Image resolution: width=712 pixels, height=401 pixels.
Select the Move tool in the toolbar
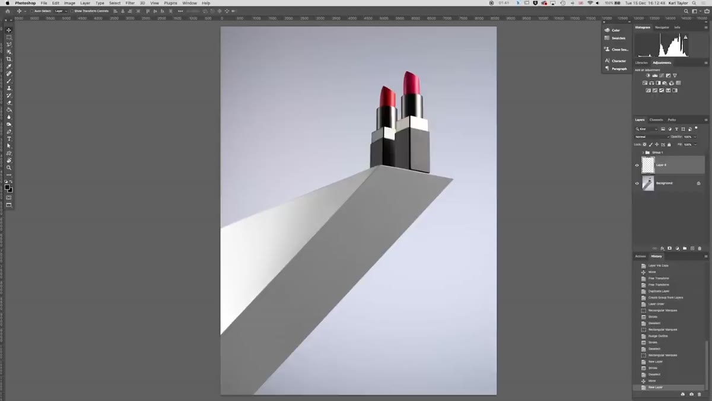pyautogui.click(x=9, y=30)
